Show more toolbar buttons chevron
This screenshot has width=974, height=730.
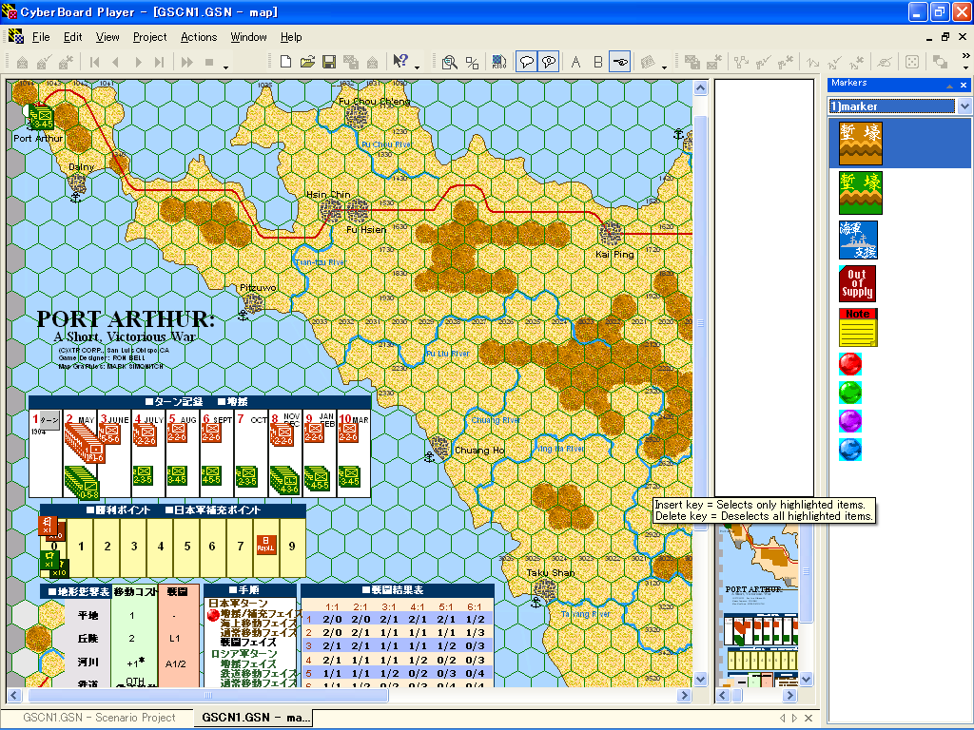click(x=966, y=55)
